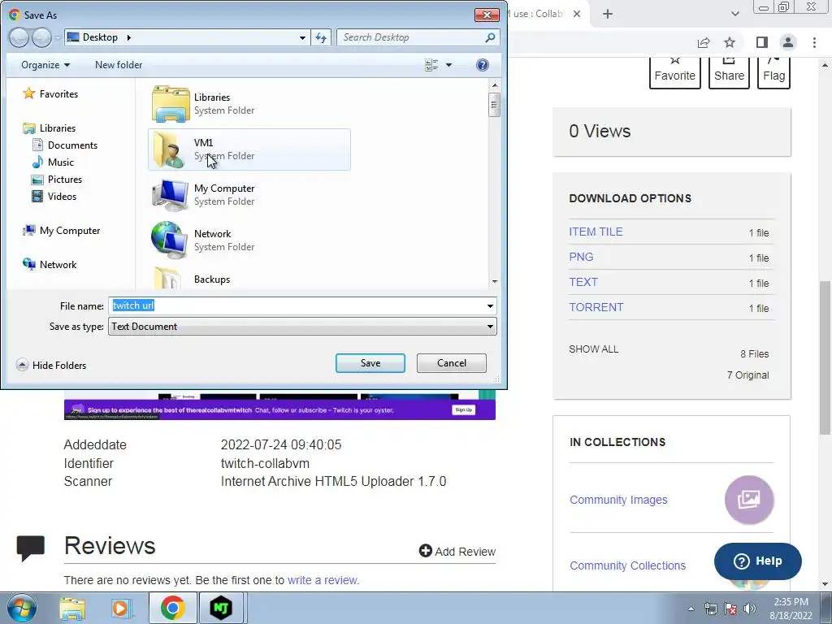
Task: Open Videos library in navigation pane
Action: point(54,197)
